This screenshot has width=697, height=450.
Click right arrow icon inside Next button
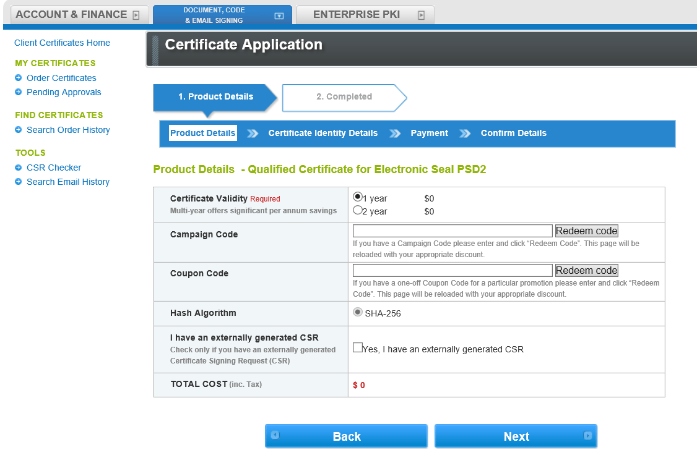click(x=588, y=436)
